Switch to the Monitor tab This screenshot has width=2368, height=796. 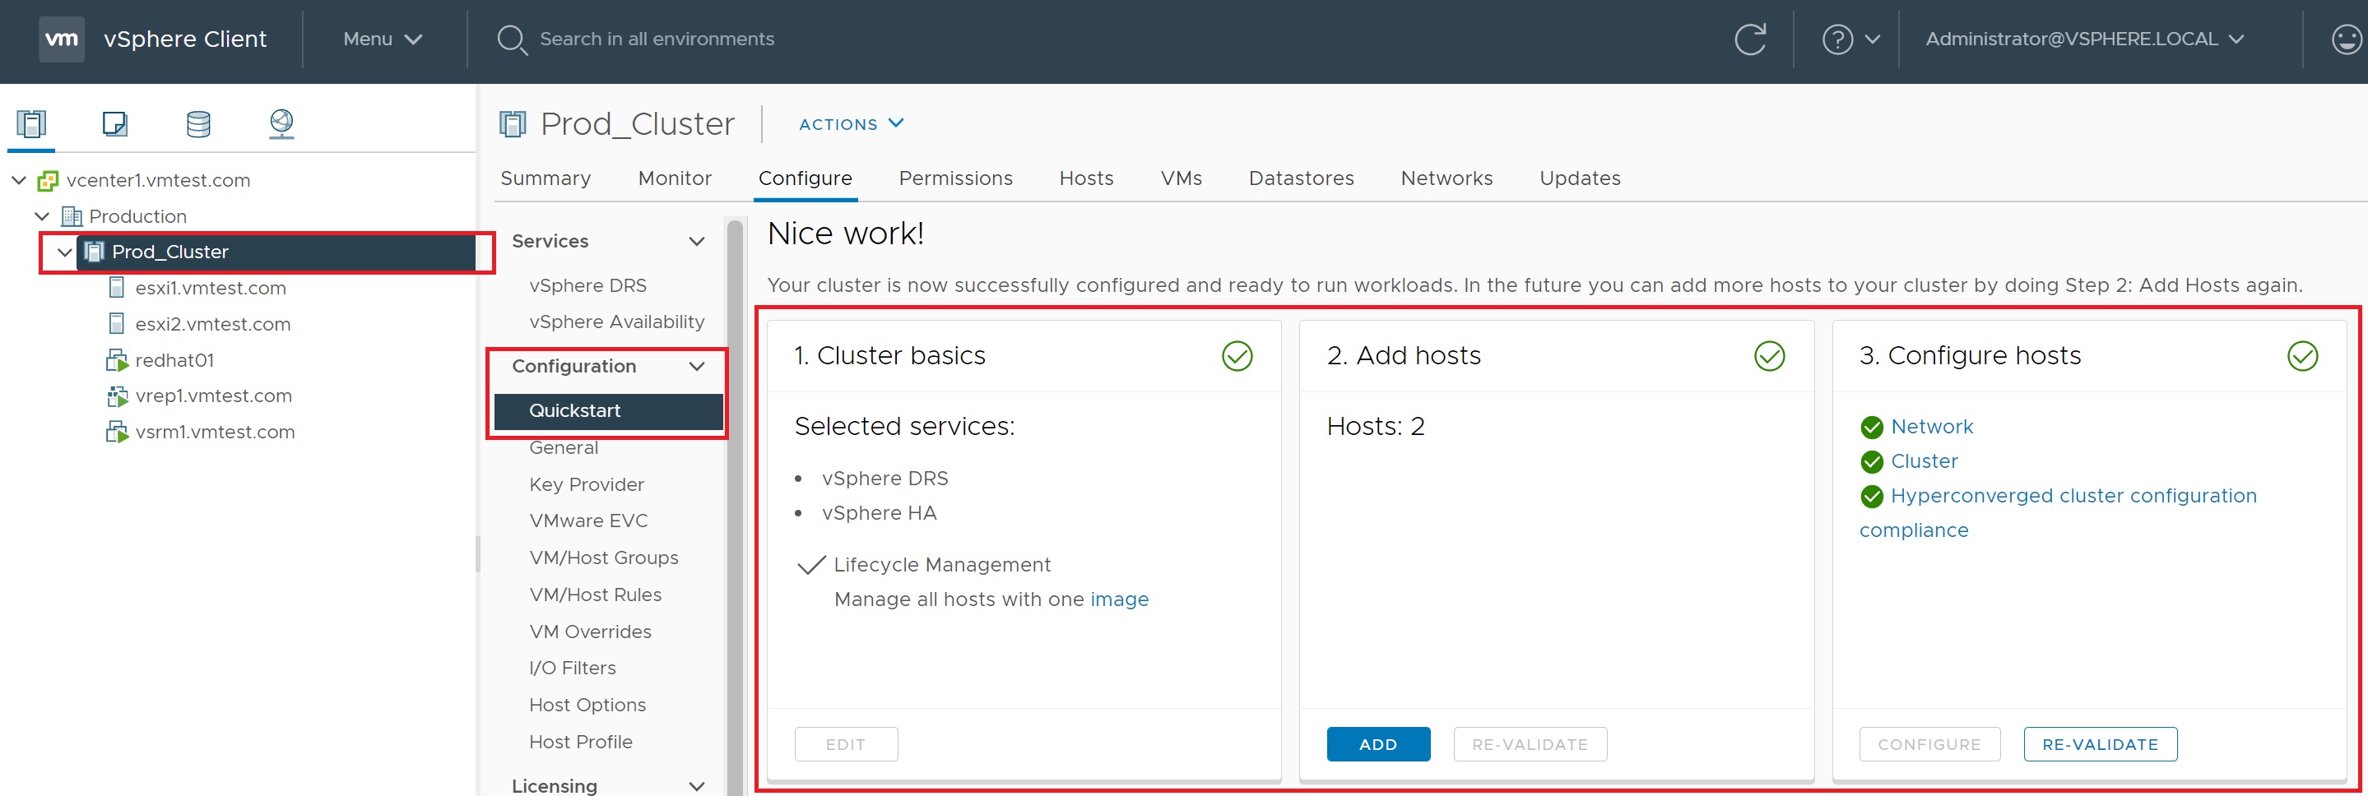tap(674, 178)
